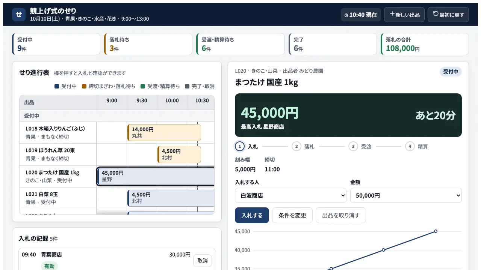
Task: Click the 完了 6件 summary card
Action: pyautogui.click(x=333, y=44)
